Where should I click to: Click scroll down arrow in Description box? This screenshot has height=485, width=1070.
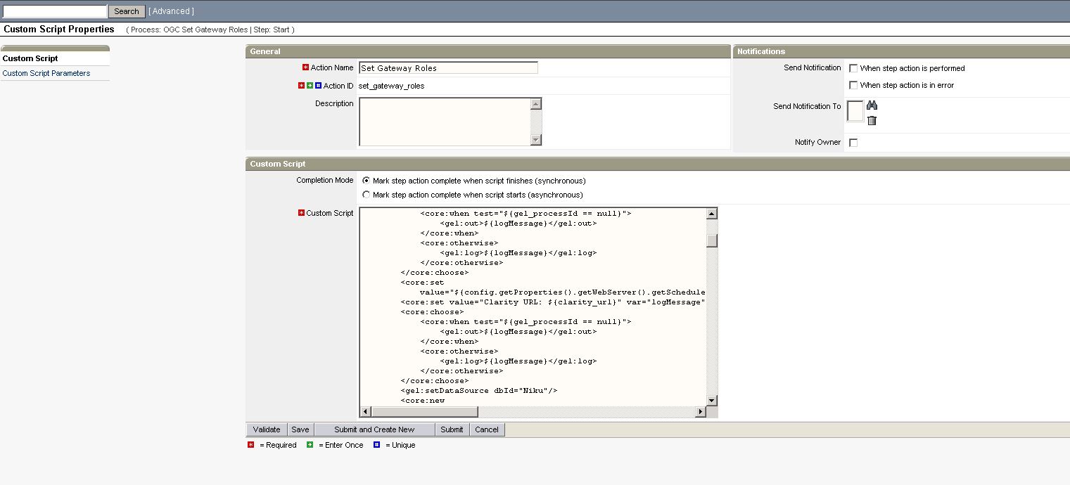point(536,139)
